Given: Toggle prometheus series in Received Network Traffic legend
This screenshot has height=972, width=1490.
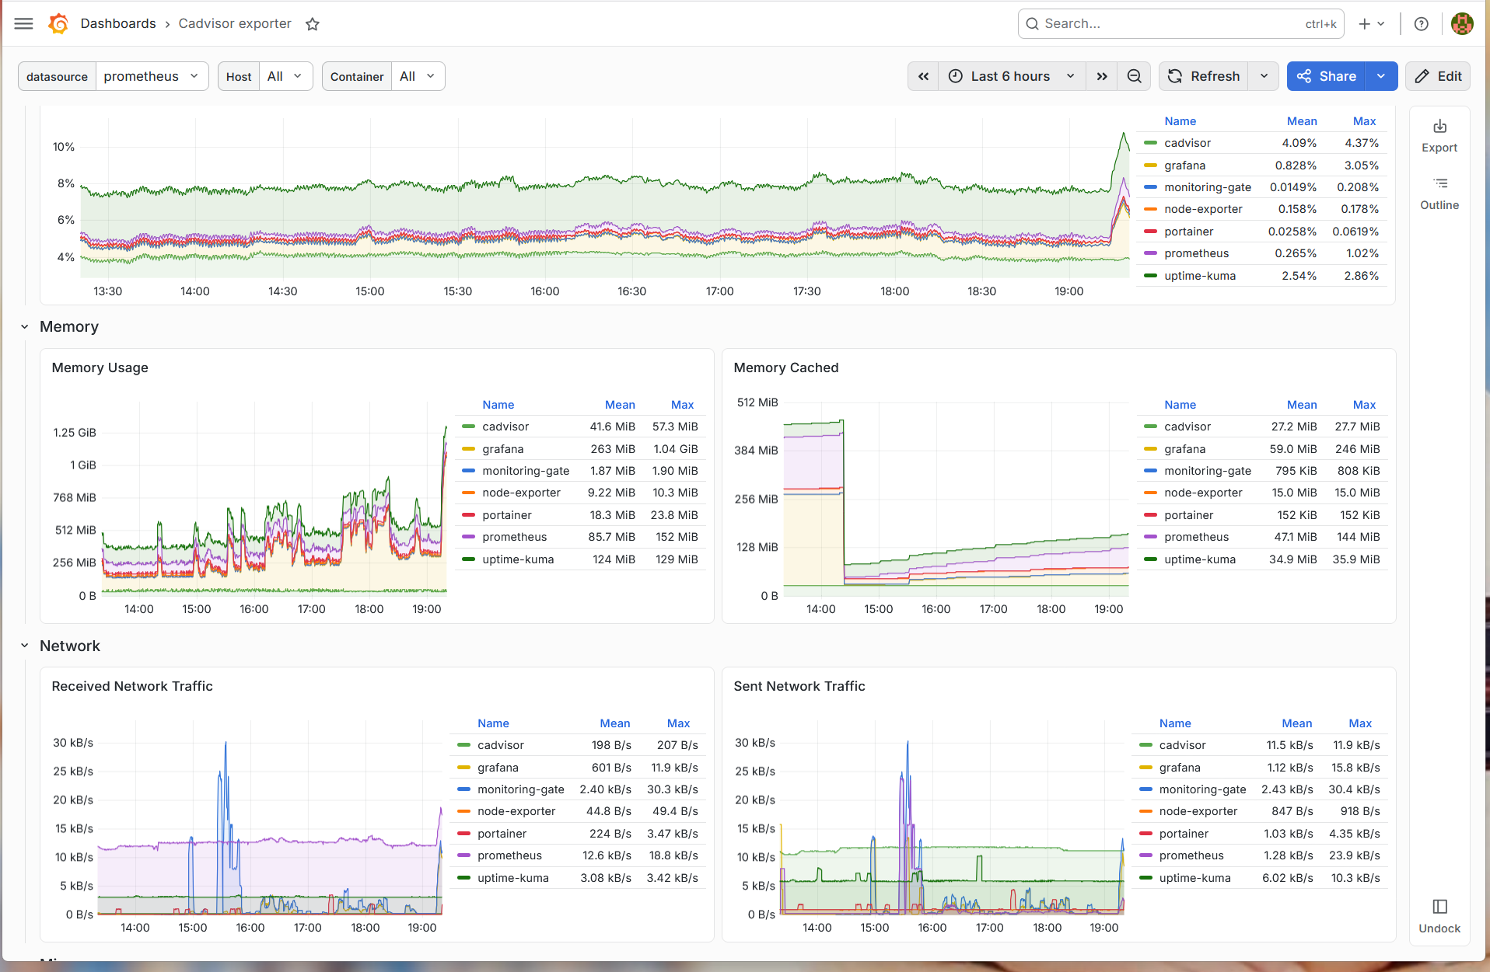Looking at the screenshot, I should coord(509,855).
